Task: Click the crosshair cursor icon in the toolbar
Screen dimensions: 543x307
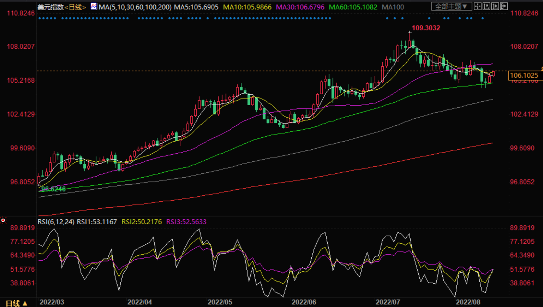Action: pyautogui.click(x=478, y=7)
